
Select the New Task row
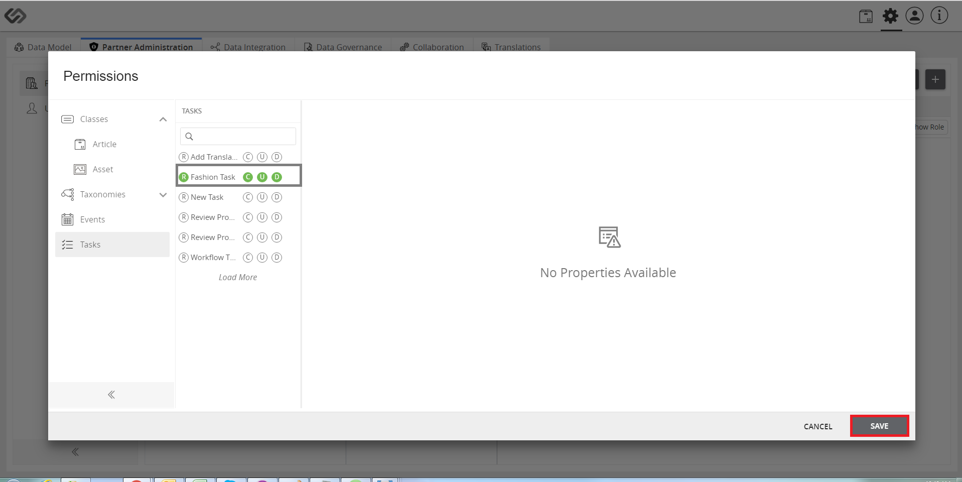[x=238, y=197]
